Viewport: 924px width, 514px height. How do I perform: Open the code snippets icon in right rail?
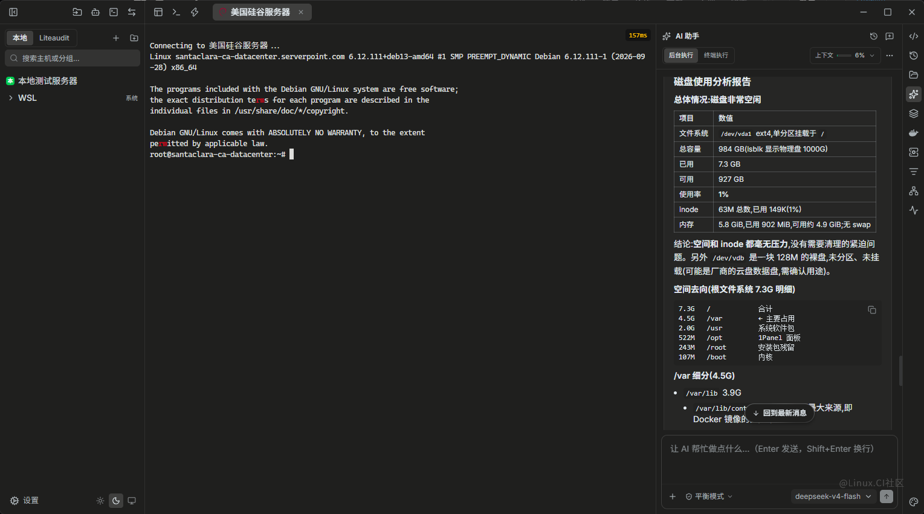coord(914,36)
